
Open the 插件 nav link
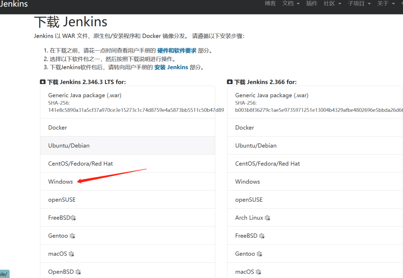tap(312, 3)
